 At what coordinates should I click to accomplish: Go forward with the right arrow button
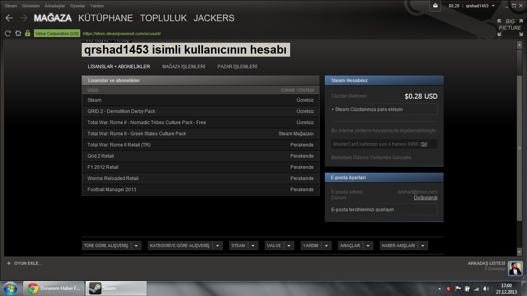pyautogui.click(x=24, y=18)
